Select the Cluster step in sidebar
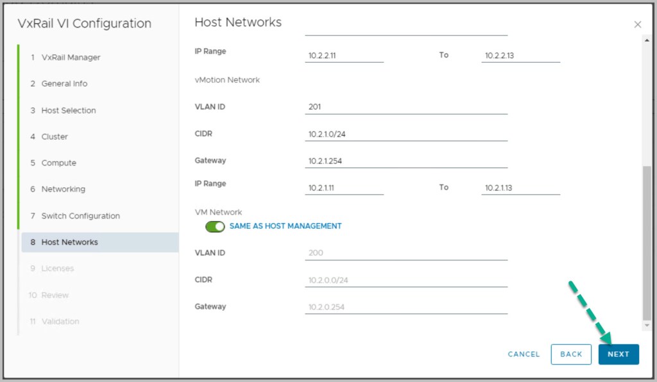 pos(55,137)
